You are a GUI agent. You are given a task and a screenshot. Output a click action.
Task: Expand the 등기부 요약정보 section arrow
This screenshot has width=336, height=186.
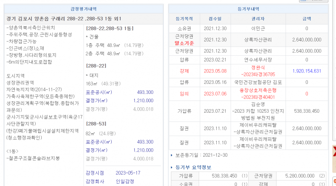(x=171, y=167)
